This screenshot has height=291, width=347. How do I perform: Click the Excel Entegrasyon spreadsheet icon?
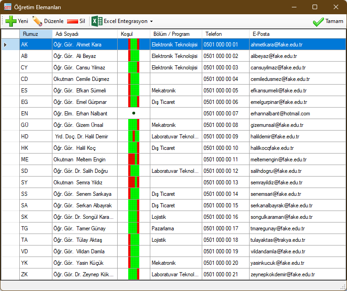click(x=97, y=21)
